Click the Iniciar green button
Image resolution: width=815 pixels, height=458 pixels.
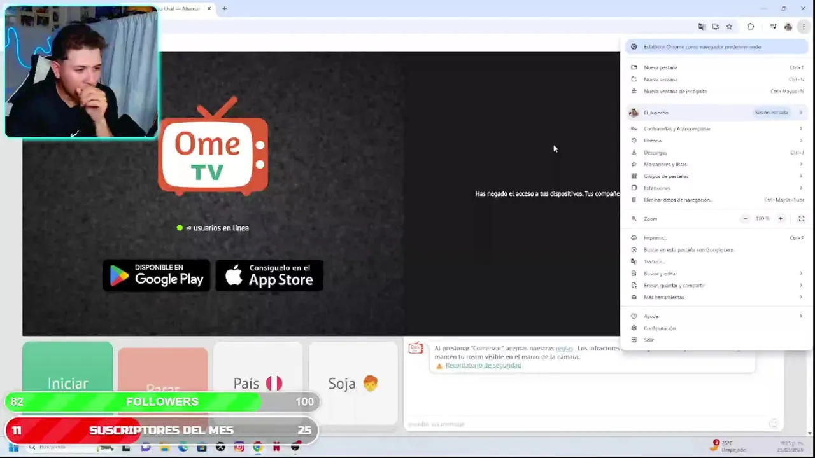67,383
